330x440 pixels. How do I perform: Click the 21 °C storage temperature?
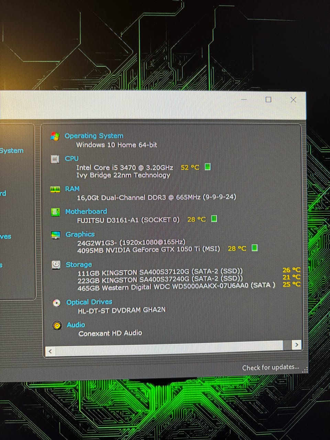291,277
